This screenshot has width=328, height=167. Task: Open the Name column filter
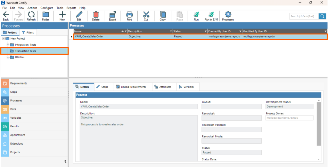point(126,31)
